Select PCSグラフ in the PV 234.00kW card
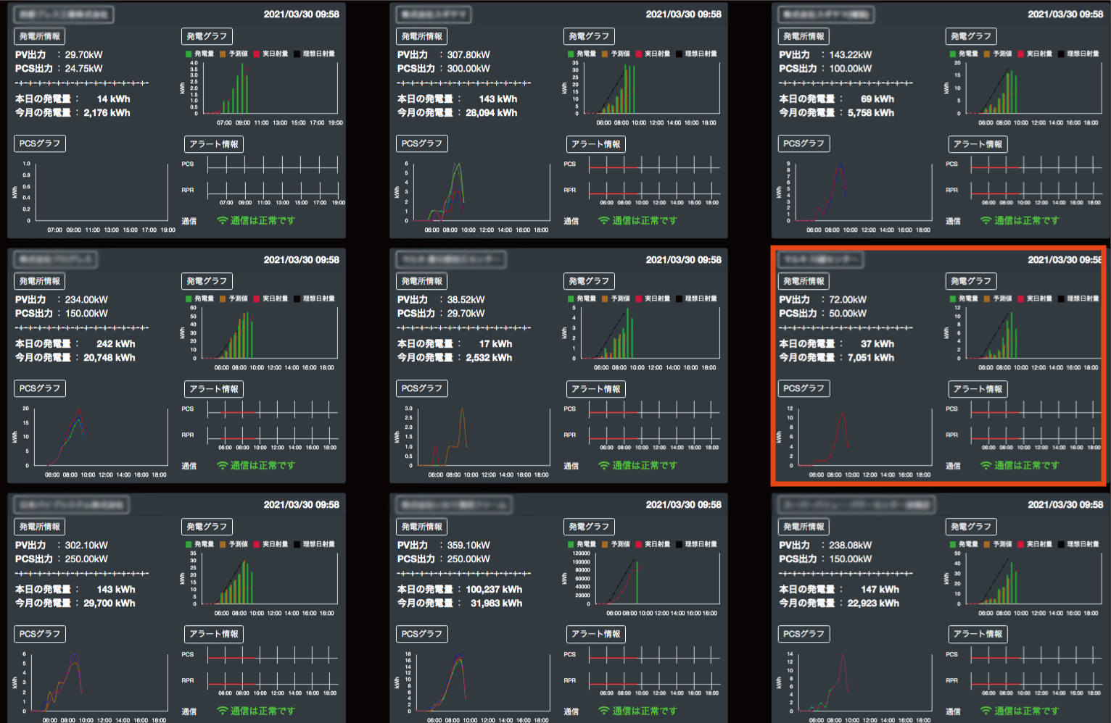 coord(40,388)
